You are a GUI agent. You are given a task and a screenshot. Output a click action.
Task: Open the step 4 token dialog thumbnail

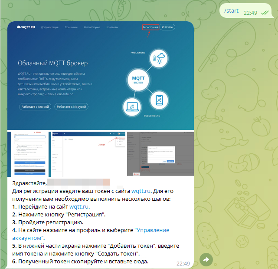[x=160, y=153]
